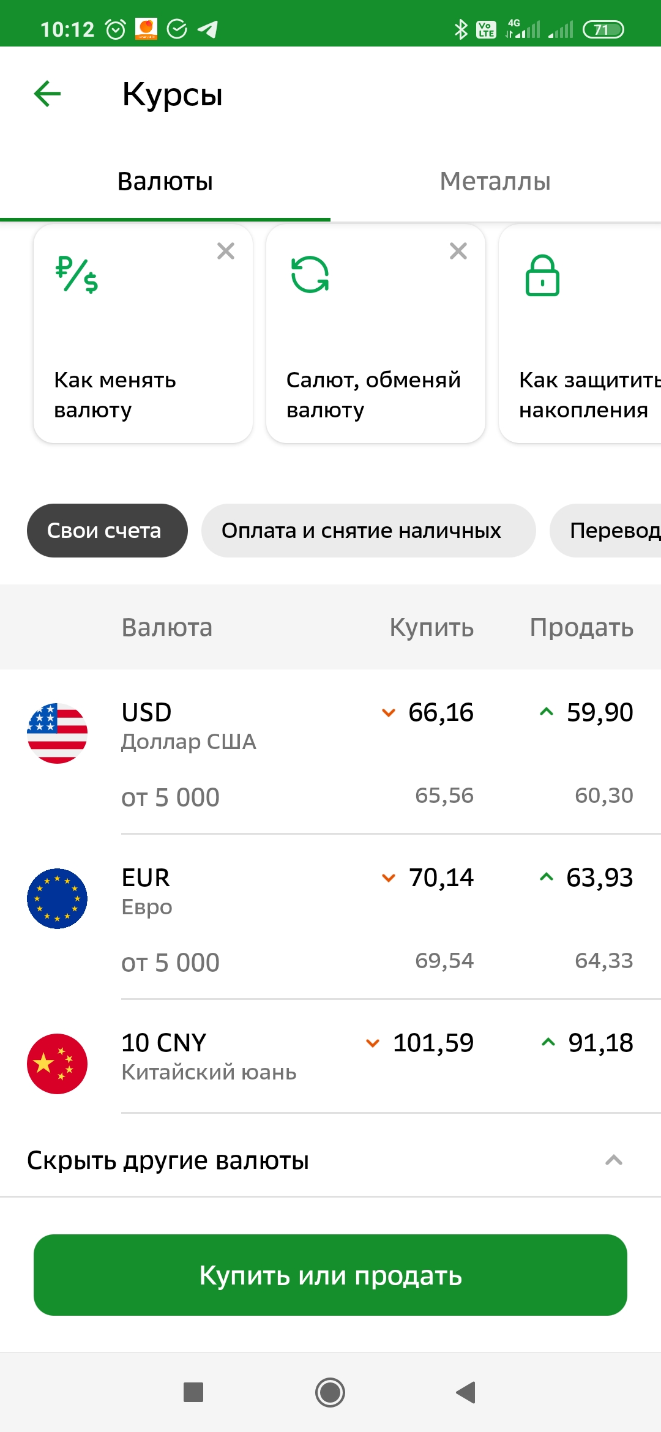
Task: Tap the ruble-dollar exchange icon
Action: 77,275
